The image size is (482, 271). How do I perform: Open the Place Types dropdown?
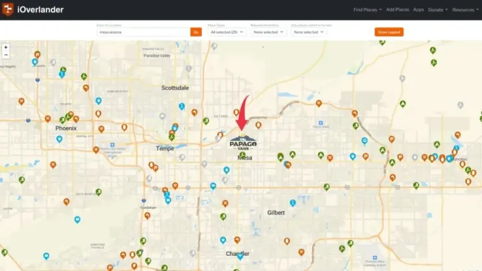point(227,32)
